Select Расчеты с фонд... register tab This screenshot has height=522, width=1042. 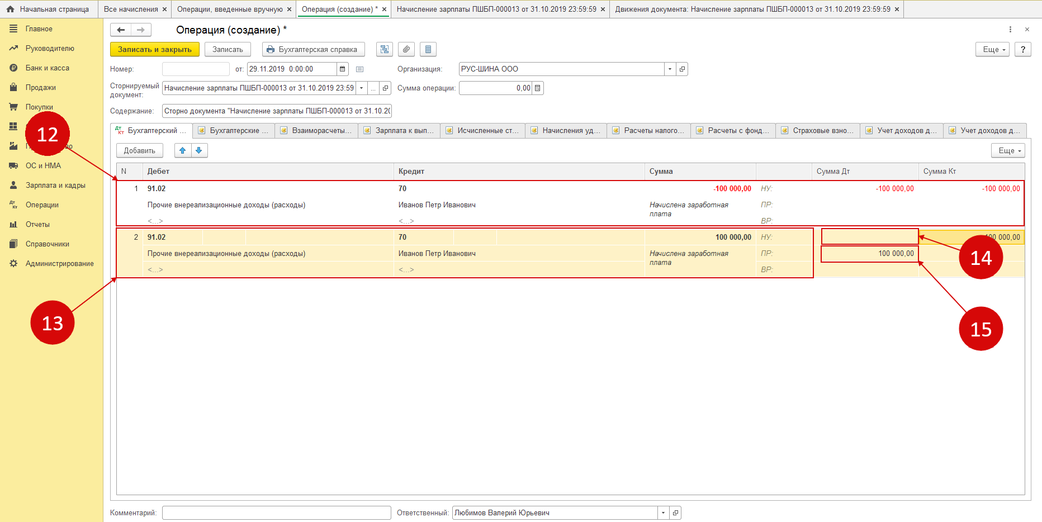tap(733, 130)
